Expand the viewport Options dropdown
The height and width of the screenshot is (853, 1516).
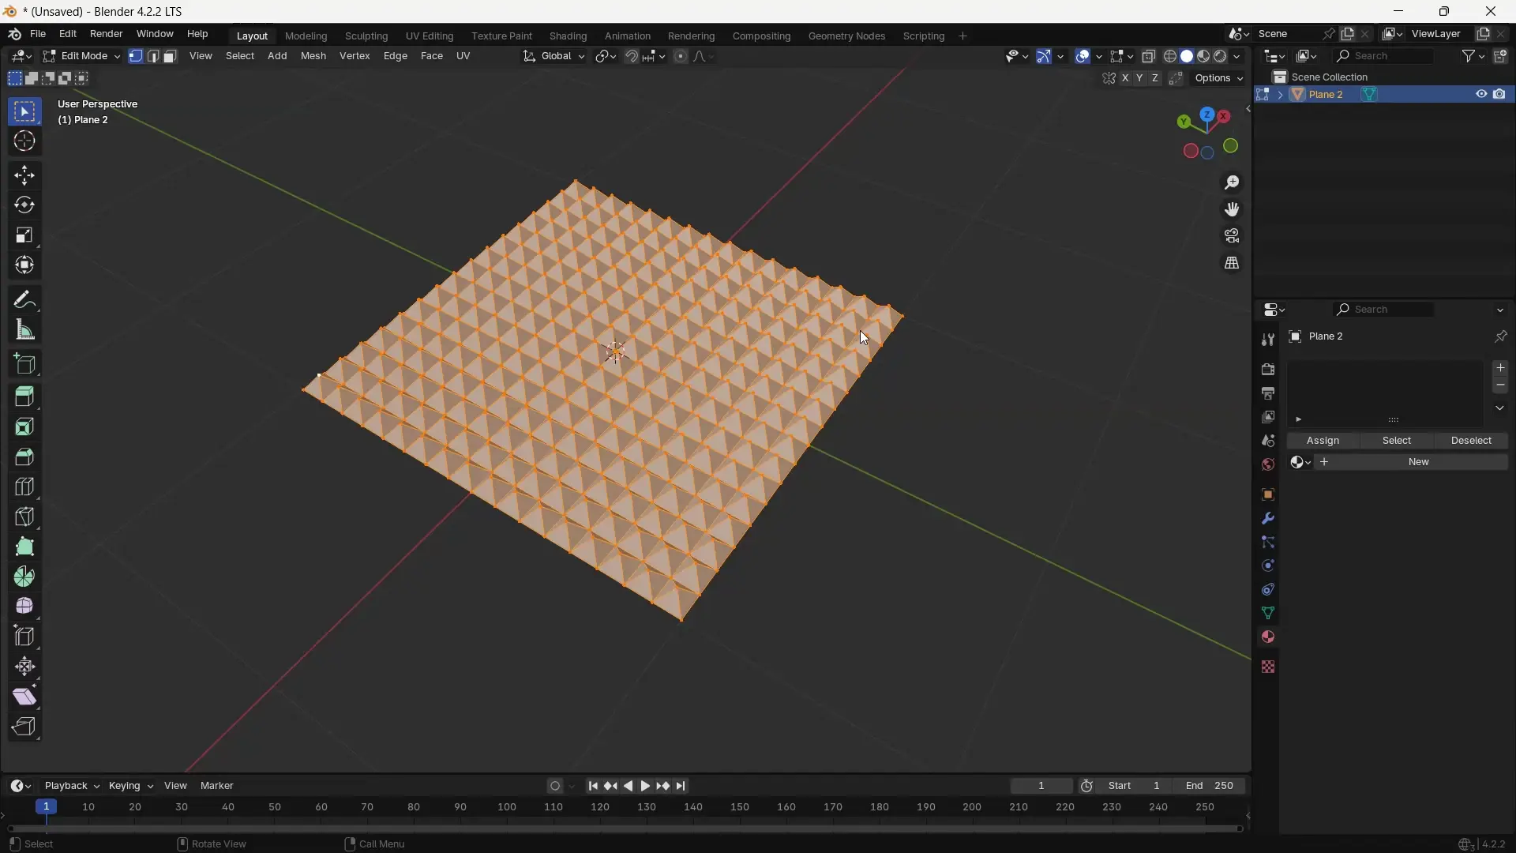pos(1219,78)
